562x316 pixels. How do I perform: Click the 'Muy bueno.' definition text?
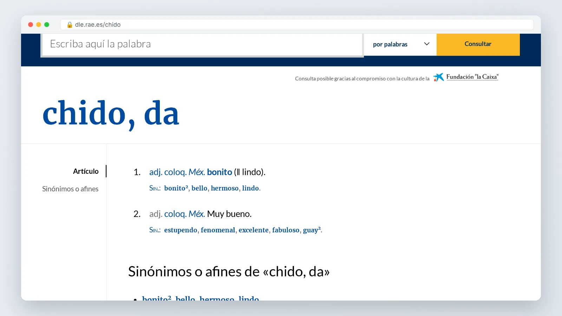[229, 214]
